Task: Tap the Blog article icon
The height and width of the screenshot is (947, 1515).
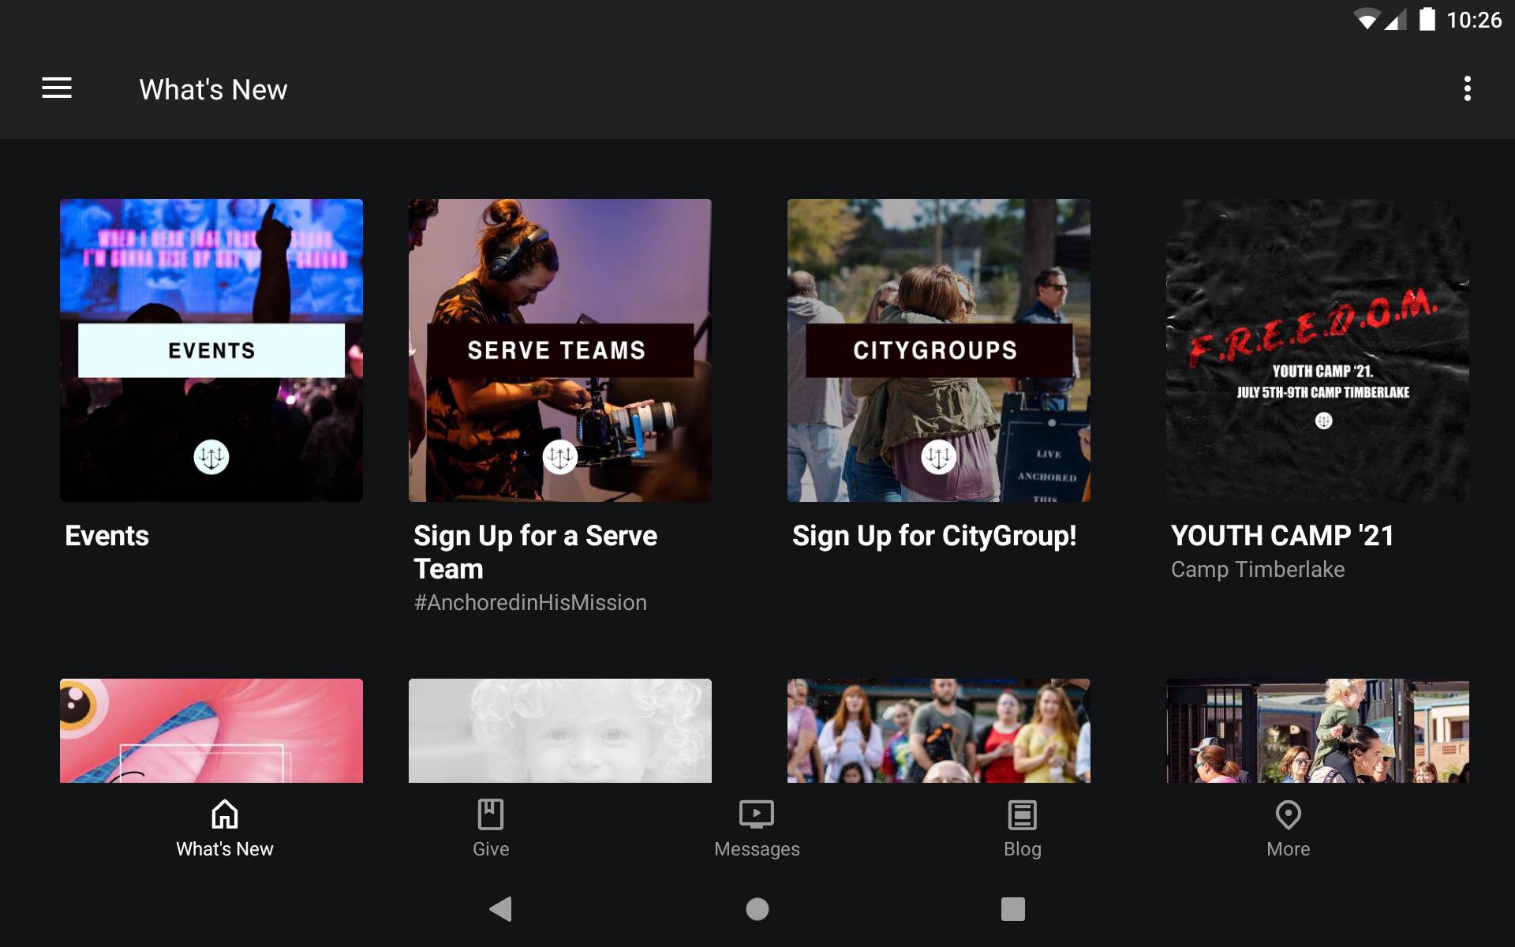Action: pos(1022,814)
